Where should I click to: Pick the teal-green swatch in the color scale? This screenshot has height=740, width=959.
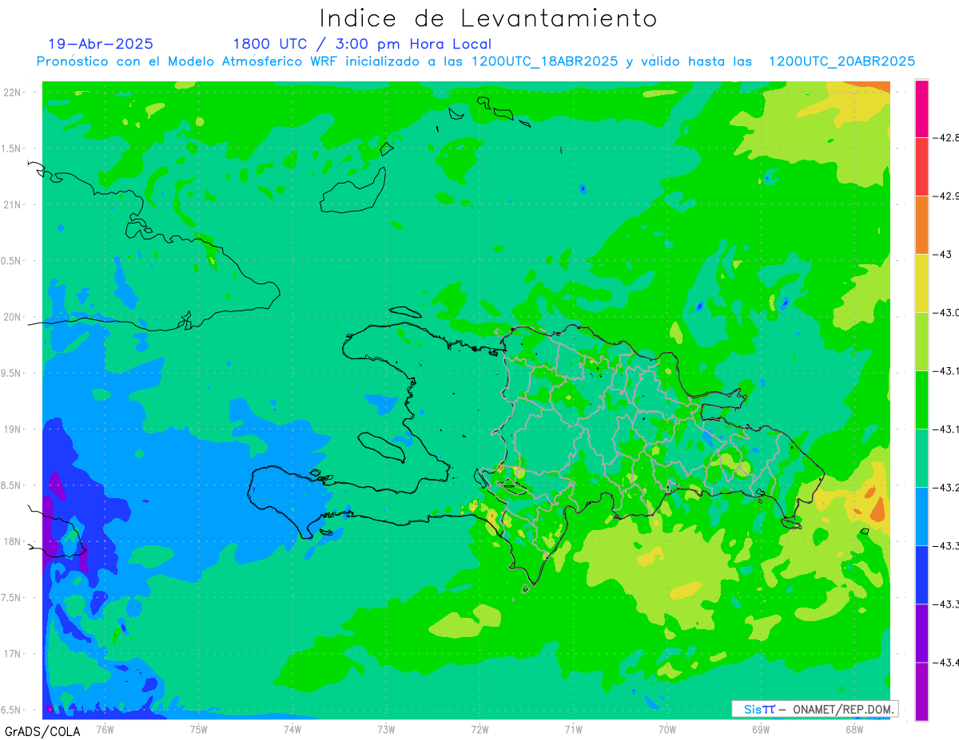tap(921, 458)
